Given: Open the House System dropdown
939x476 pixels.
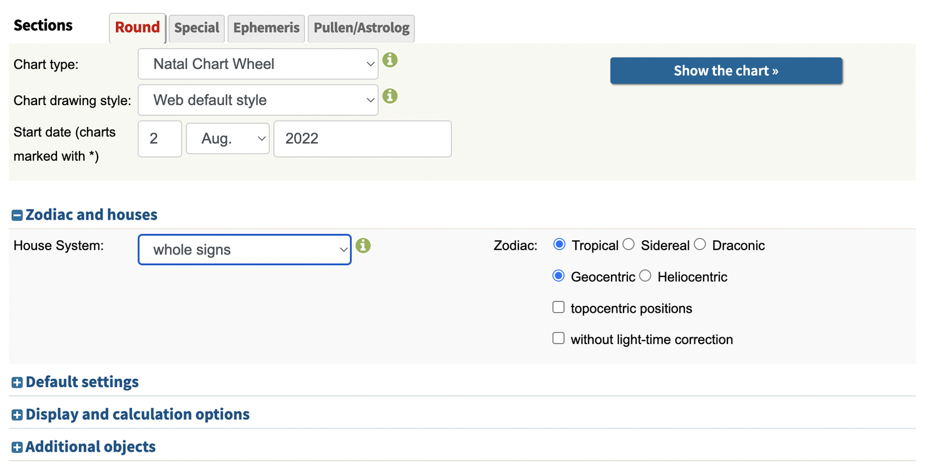Looking at the screenshot, I should pyautogui.click(x=244, y=250).
